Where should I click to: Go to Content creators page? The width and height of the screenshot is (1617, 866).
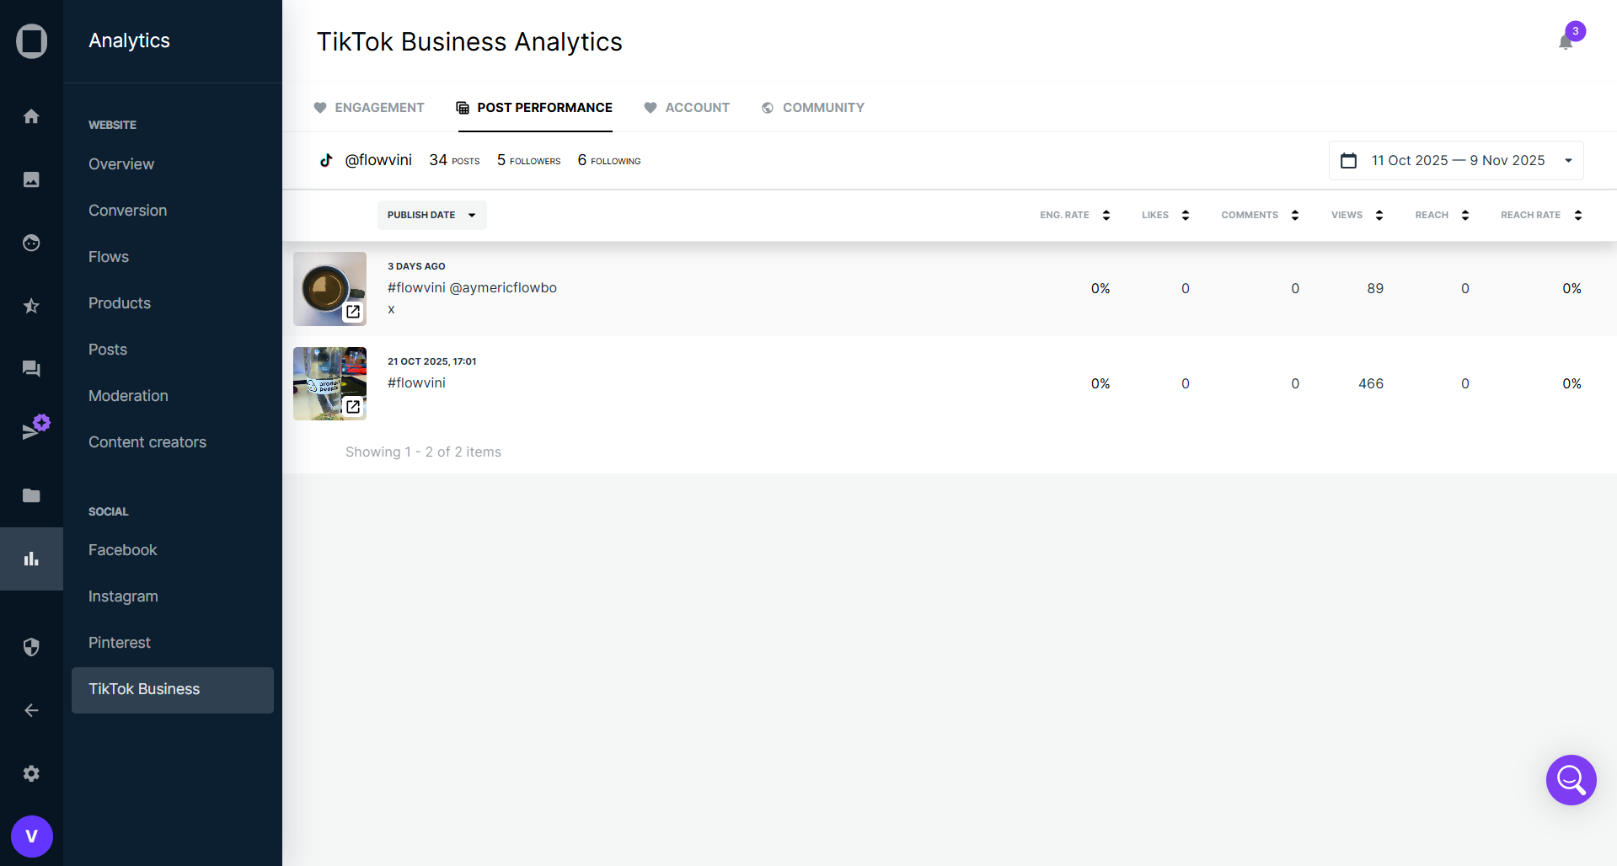(147, 442)
